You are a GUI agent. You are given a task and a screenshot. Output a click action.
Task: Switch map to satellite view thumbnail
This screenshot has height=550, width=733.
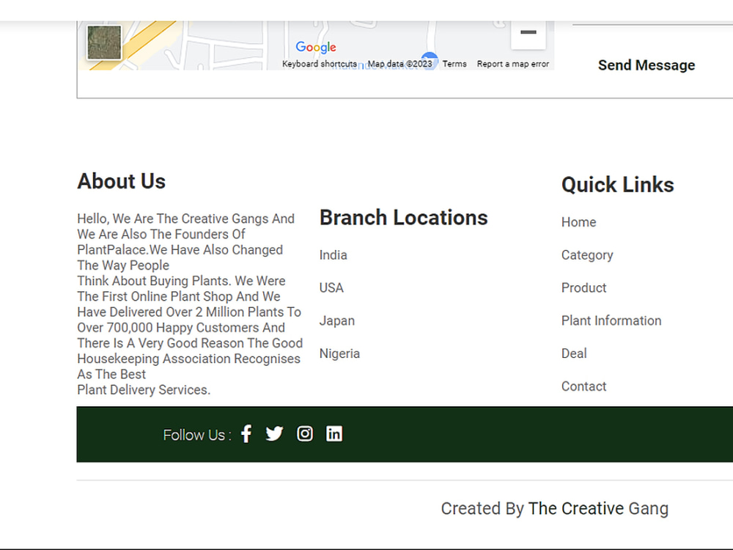click(x=104, y=43)
